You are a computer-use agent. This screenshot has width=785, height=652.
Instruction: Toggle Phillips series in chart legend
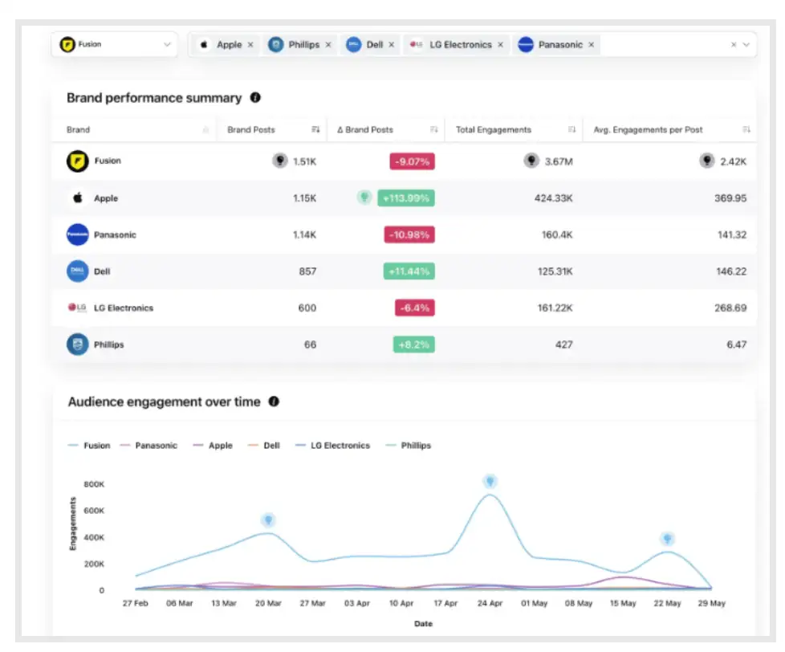(x=408, y=445)
